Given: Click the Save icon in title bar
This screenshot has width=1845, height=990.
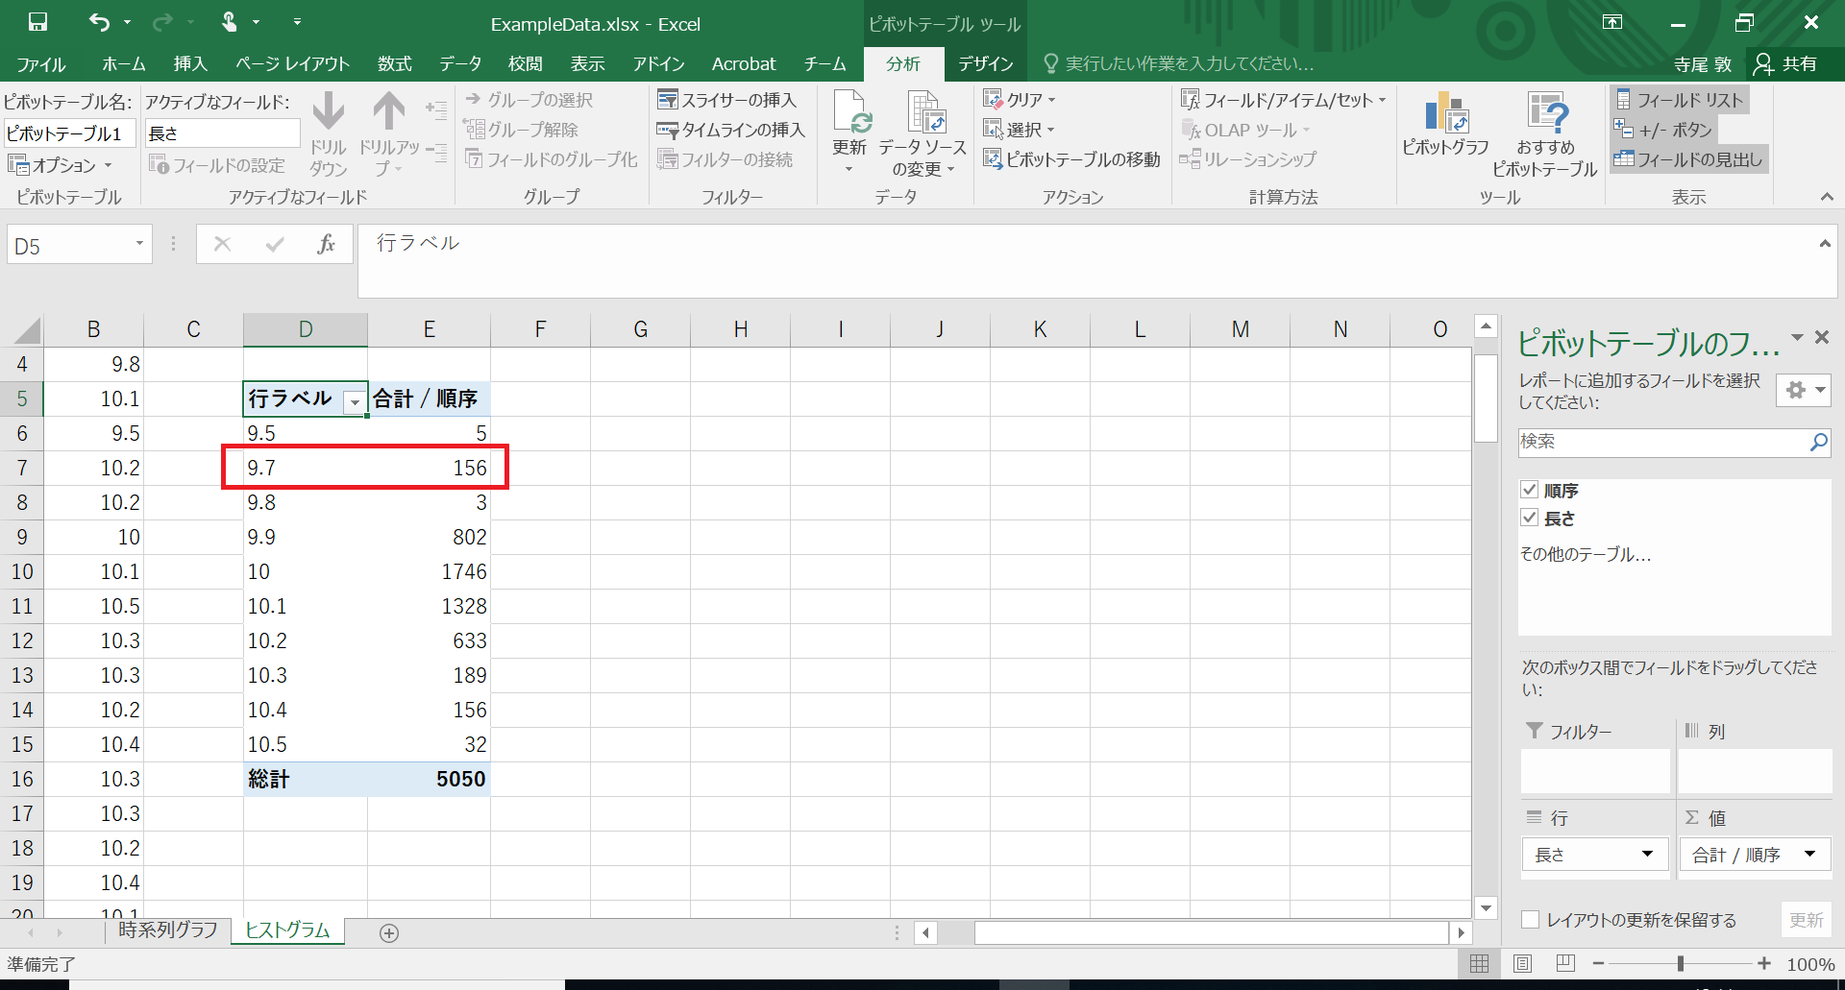Looking at the screenshot, I should [x=37, y=22].
